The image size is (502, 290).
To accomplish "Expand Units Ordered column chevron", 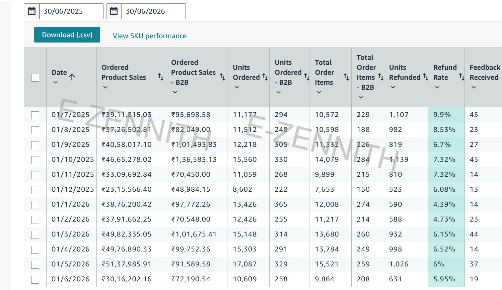I will [237, 87].
